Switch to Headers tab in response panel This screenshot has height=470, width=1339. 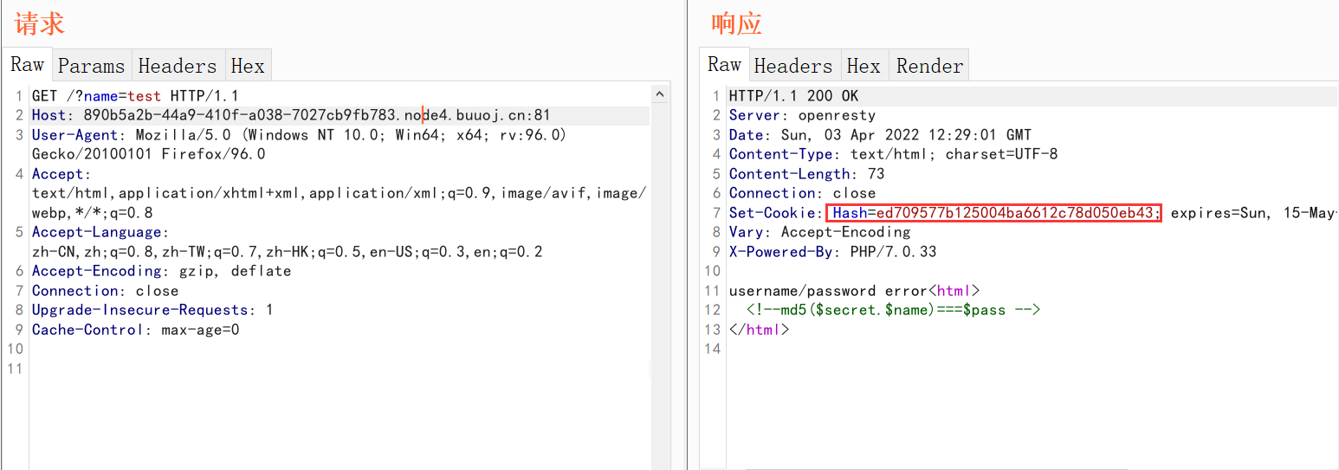[792, 66]
